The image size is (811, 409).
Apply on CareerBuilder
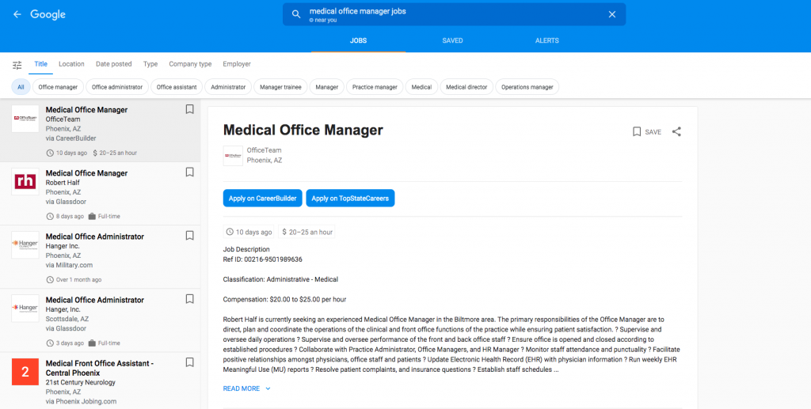click(263, 199)
